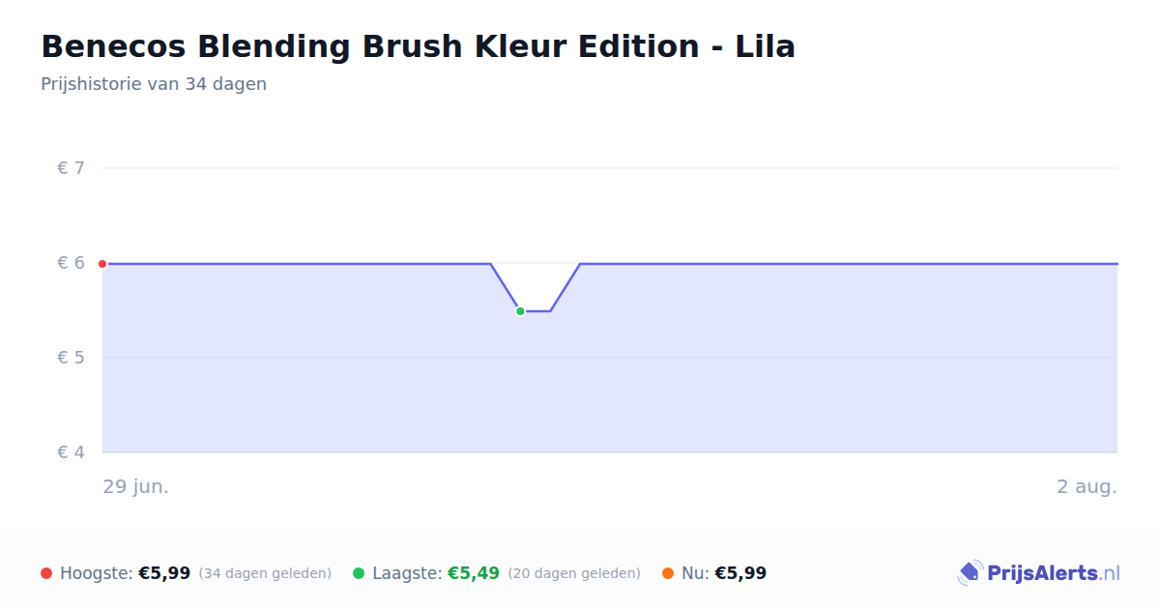Click the 29 jun. start date label
The width and height of the screenshot is (1160, 609).
click(x=136, y=486)
